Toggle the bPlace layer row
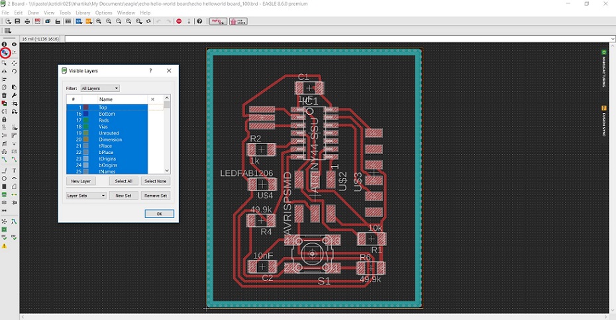This screenshot has height=320, width=616. 107,153
